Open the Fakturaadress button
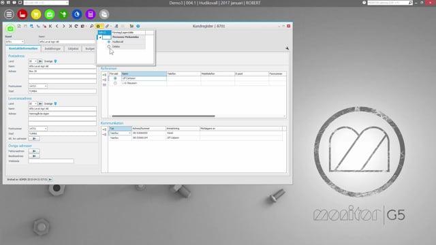The height and width of the screenshot is (245, 436). coord(34,151)
